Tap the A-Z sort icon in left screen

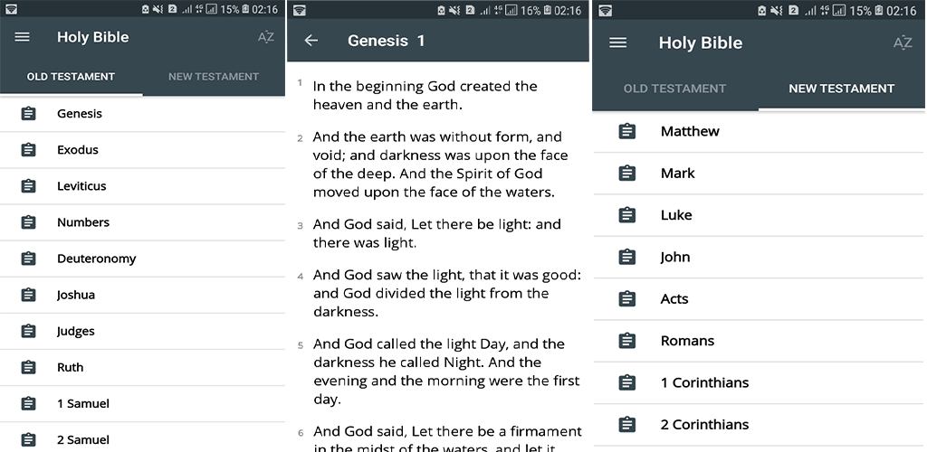(x=265, y=37)
